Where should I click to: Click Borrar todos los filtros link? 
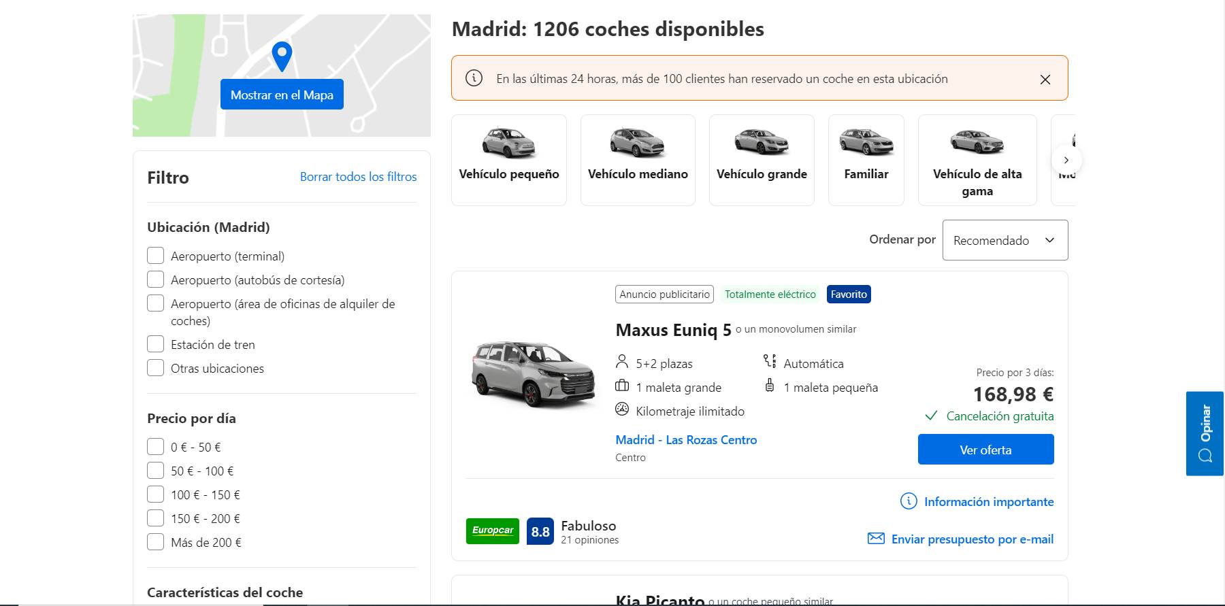coord(358,177)
